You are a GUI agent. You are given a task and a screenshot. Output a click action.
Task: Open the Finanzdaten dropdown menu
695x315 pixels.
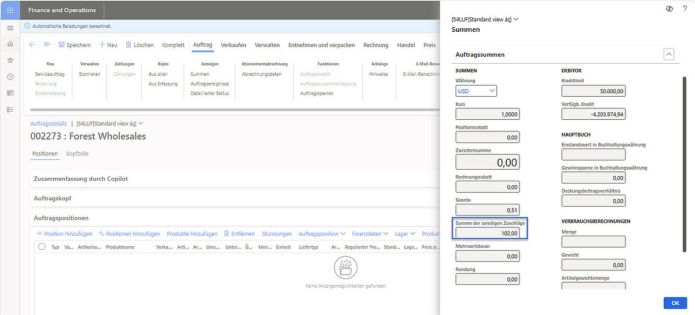tap(371, 234)
